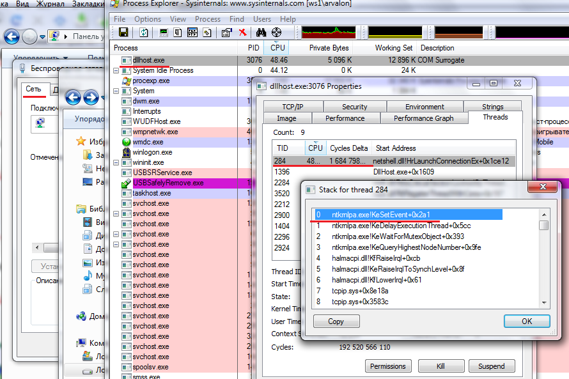Switch to the TCP/IP tab
The image size is (569, 379).
click(293, 107)
